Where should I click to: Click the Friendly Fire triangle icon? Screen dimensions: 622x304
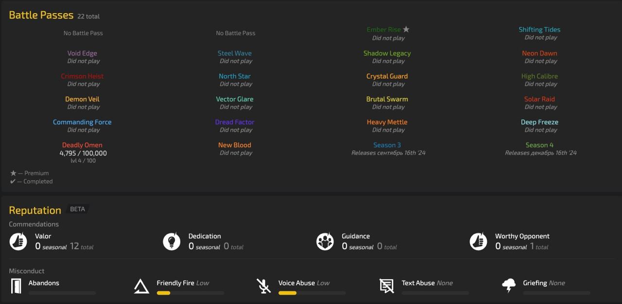(141, 286)
